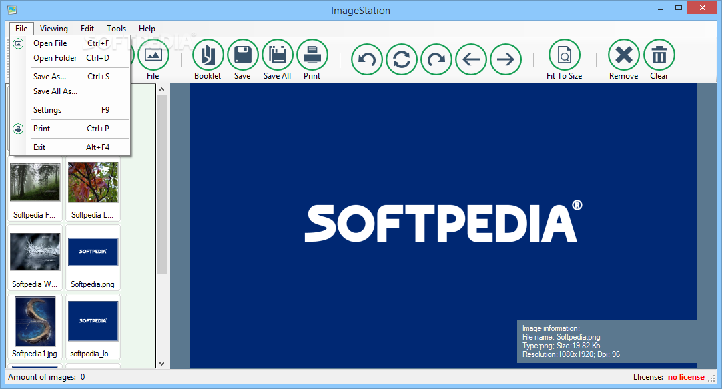This screenshot has width=722, height=389.
Task: Click the 'Amount of images: 0' status text
Action: click(x=47, y=377)
